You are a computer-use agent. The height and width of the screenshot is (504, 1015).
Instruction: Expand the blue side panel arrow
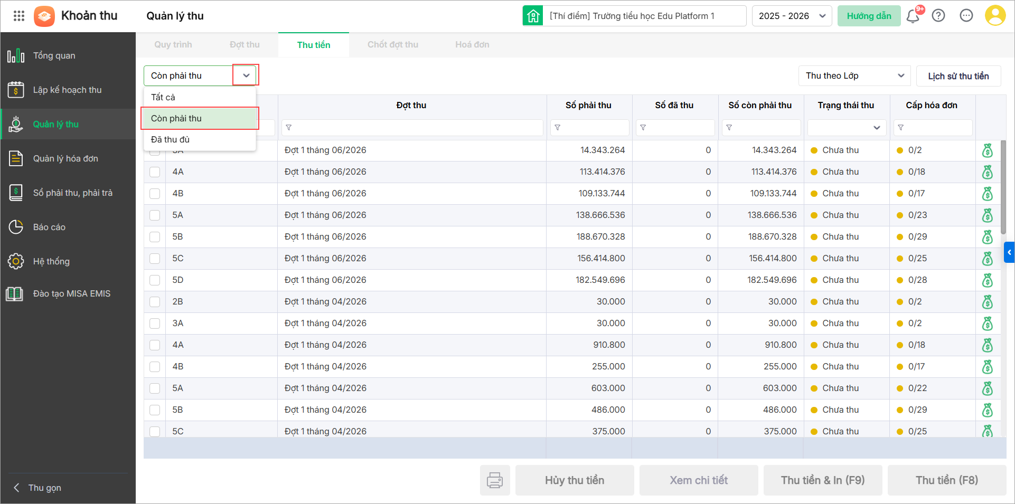pyautogui.click(x=1009, y=252)
